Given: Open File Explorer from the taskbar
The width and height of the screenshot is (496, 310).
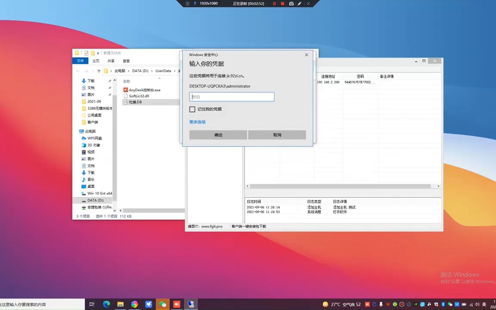Looking at the screenshot, I should (x=120, y=304).
